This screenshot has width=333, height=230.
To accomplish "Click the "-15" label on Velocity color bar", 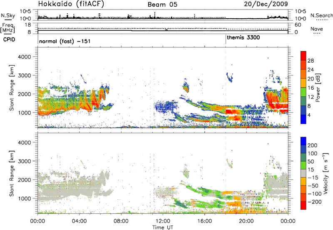I will [313, 177].
